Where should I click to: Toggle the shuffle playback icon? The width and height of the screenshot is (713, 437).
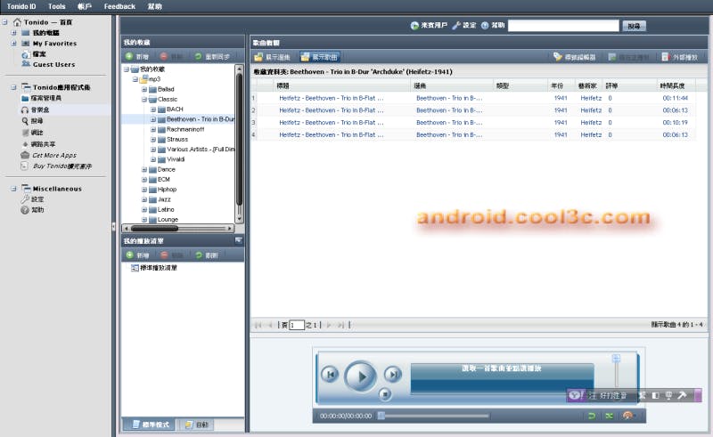click(610, 416)
